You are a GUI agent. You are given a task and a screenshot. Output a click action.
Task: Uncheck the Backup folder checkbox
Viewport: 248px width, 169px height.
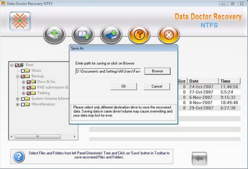point(23,76)
